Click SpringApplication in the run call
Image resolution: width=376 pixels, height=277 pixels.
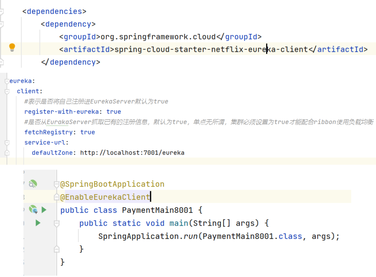139,236
